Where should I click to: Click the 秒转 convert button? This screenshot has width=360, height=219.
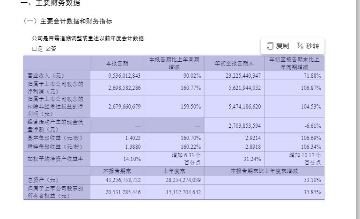[308, 46]
